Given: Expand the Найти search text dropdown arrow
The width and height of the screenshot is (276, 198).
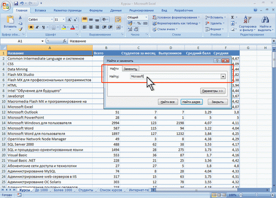Looking at the screenshot, I should point(223,76).
